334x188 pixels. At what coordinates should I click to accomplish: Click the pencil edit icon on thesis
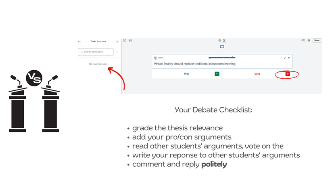[x=285, y=58]
